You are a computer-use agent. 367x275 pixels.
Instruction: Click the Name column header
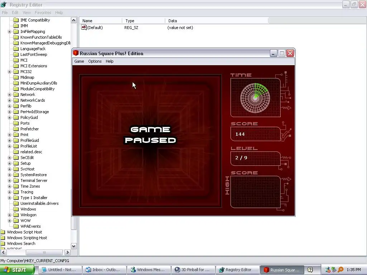(101, 21)
